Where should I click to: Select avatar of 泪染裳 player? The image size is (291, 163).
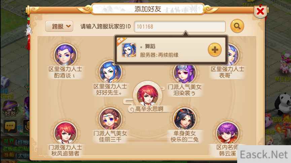point(184,73)
